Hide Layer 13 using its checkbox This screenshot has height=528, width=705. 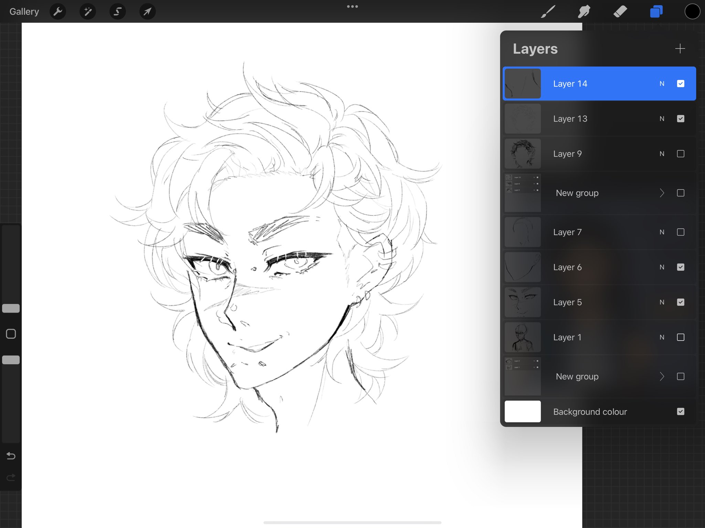point(681,119)
